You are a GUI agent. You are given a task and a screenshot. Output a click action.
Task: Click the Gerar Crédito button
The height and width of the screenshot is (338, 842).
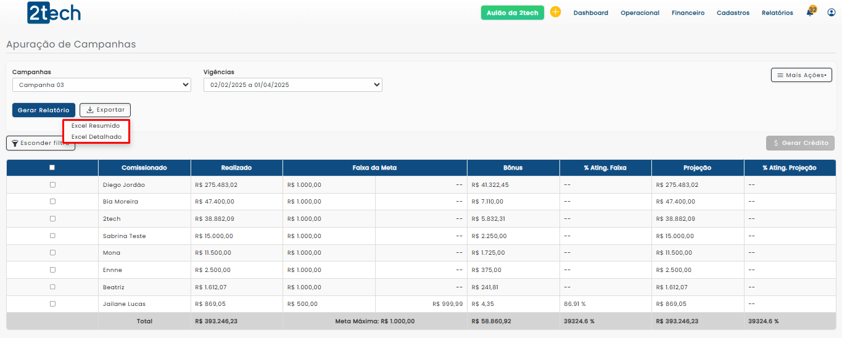(800, 143)
